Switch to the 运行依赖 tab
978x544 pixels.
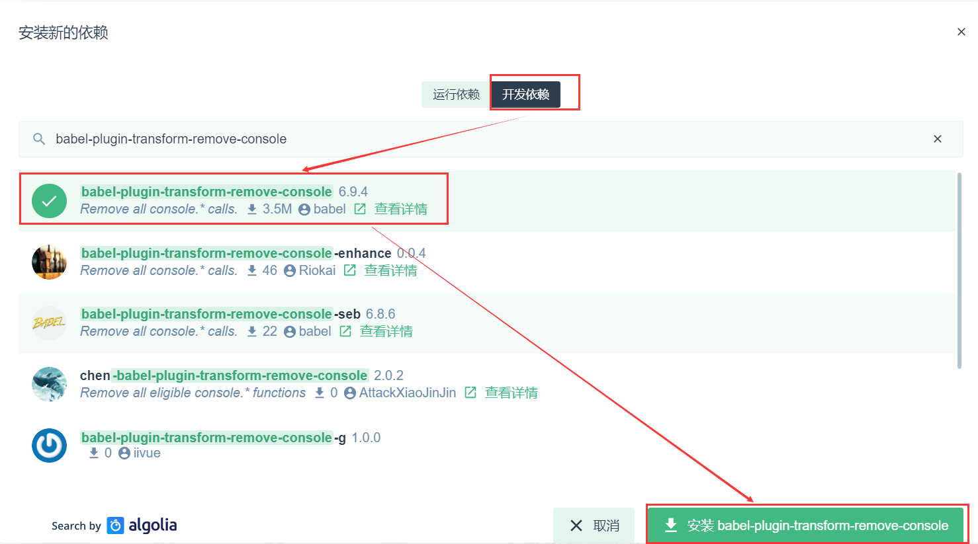click(x=456, y=95)
